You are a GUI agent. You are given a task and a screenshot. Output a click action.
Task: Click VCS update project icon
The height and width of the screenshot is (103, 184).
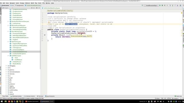pos(170,5)
